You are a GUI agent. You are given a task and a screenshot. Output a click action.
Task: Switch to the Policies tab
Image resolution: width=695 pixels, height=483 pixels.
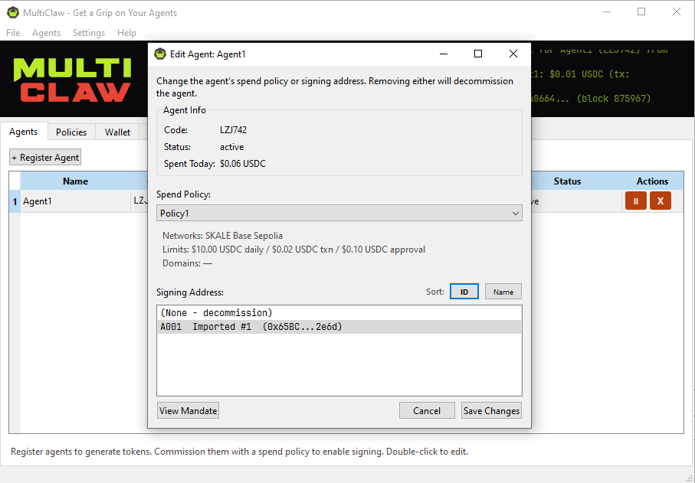click(70, 132)
